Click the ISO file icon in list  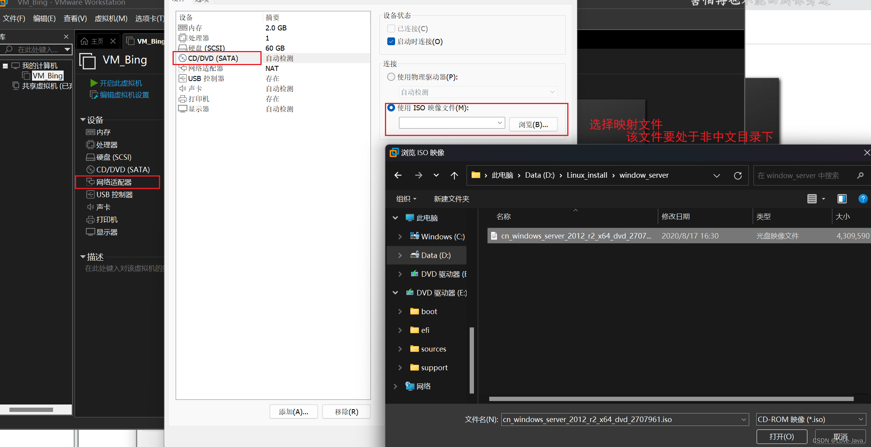pos(494,236)
